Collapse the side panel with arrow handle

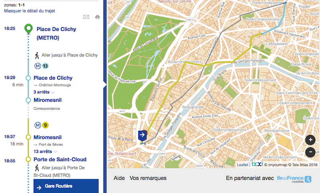pos(105,84)
